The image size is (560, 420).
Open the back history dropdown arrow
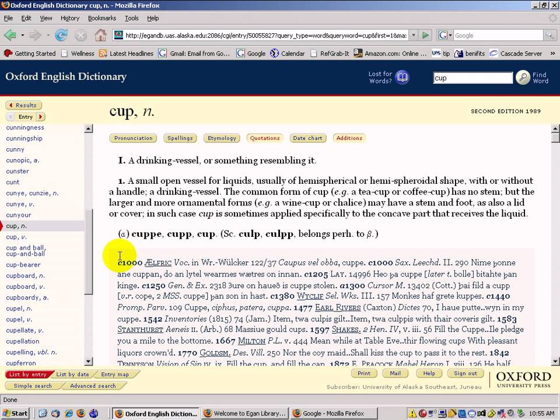pos(22,35)
